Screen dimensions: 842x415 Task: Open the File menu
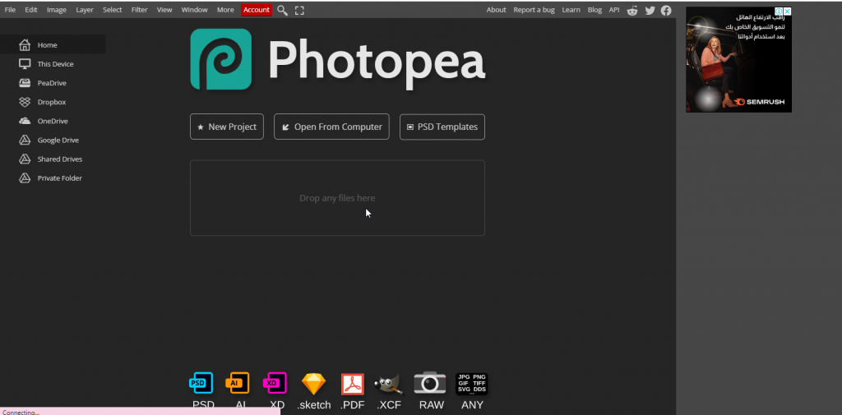point(10,10)
